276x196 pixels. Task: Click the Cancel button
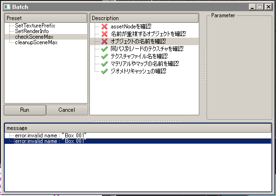pos(67,110)
